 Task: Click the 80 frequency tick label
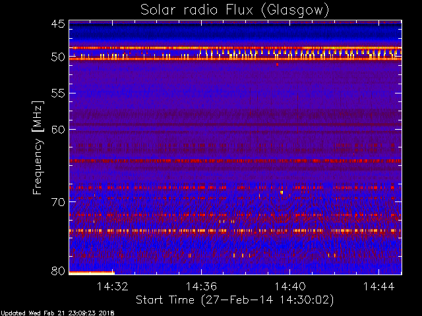[58, 271]
